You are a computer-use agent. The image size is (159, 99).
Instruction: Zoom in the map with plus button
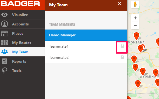[135, 18]
